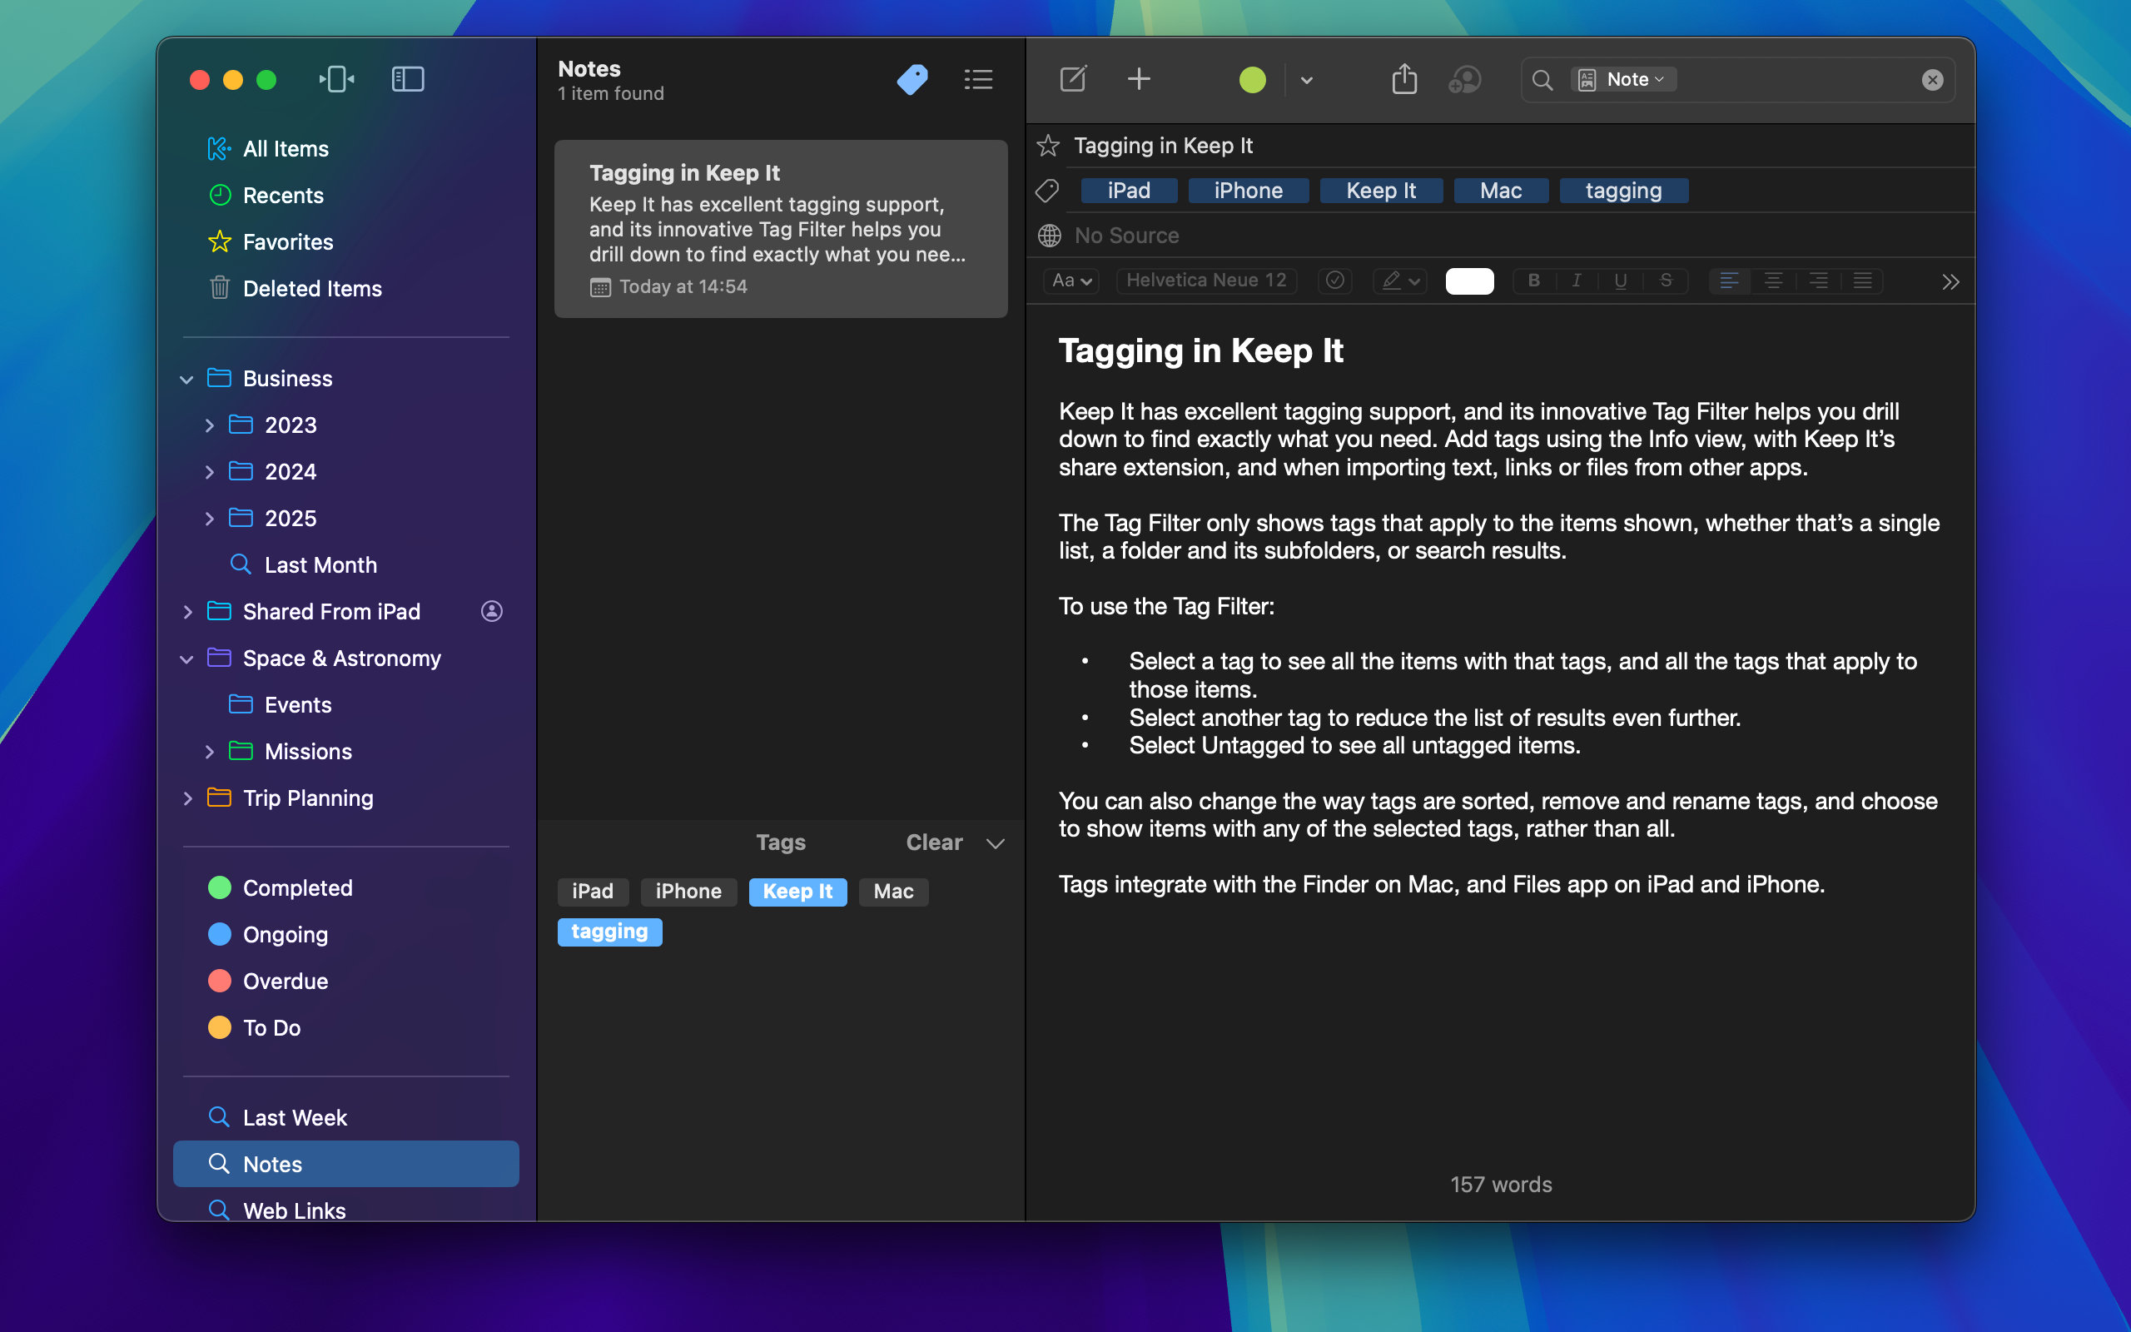Screen dimensions: 2131x1332
Task: Expand the Shared From iPad folder
Action: 187,611
